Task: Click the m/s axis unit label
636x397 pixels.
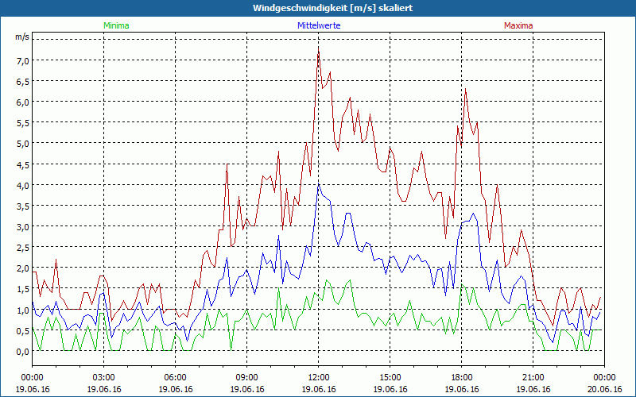Action: pyautogui.click(x=22, y=37)
